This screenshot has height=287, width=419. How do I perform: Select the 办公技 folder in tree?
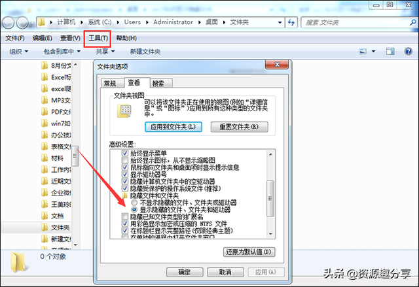point(56,135)
